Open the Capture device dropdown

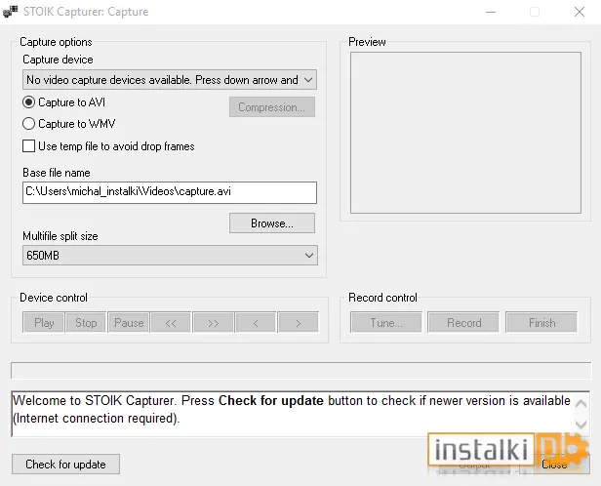(170, 80)
